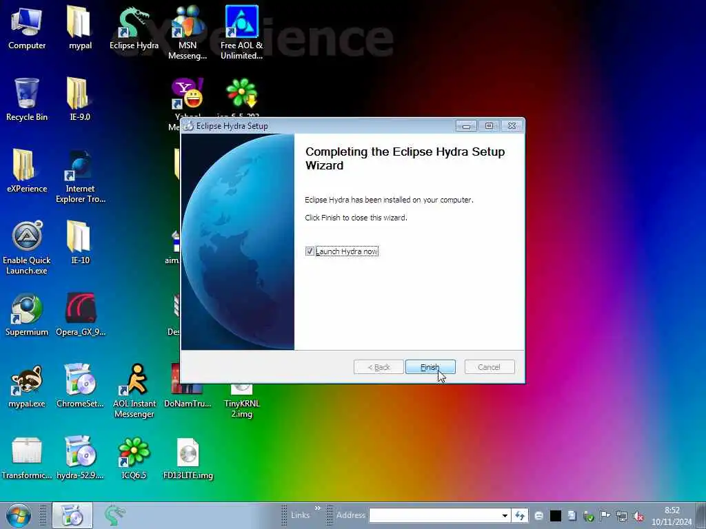Select the IE-9.0 folder
The width and height of the screenshot is (706, 529).
click(x=80, y=100)
